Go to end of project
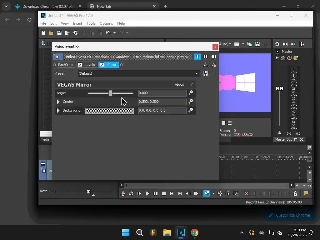 coord(180,193)
